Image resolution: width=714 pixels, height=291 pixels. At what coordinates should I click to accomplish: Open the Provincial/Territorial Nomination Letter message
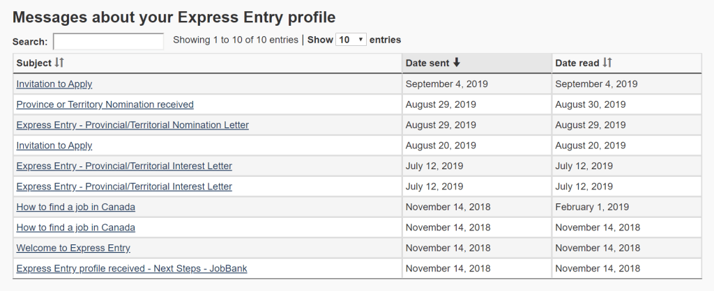(132, 125)
